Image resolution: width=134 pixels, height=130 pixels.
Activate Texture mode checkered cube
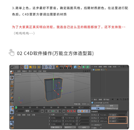(12, 82)
